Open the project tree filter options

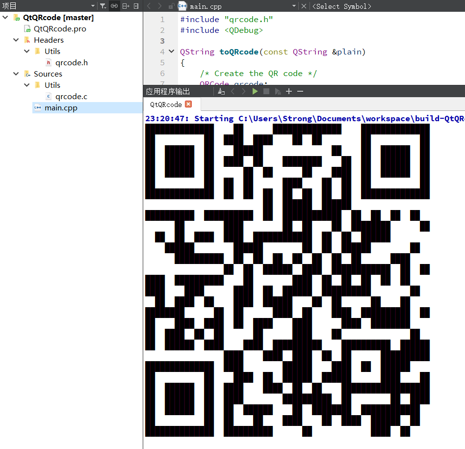pyautogui.click(x=103, y=6)
